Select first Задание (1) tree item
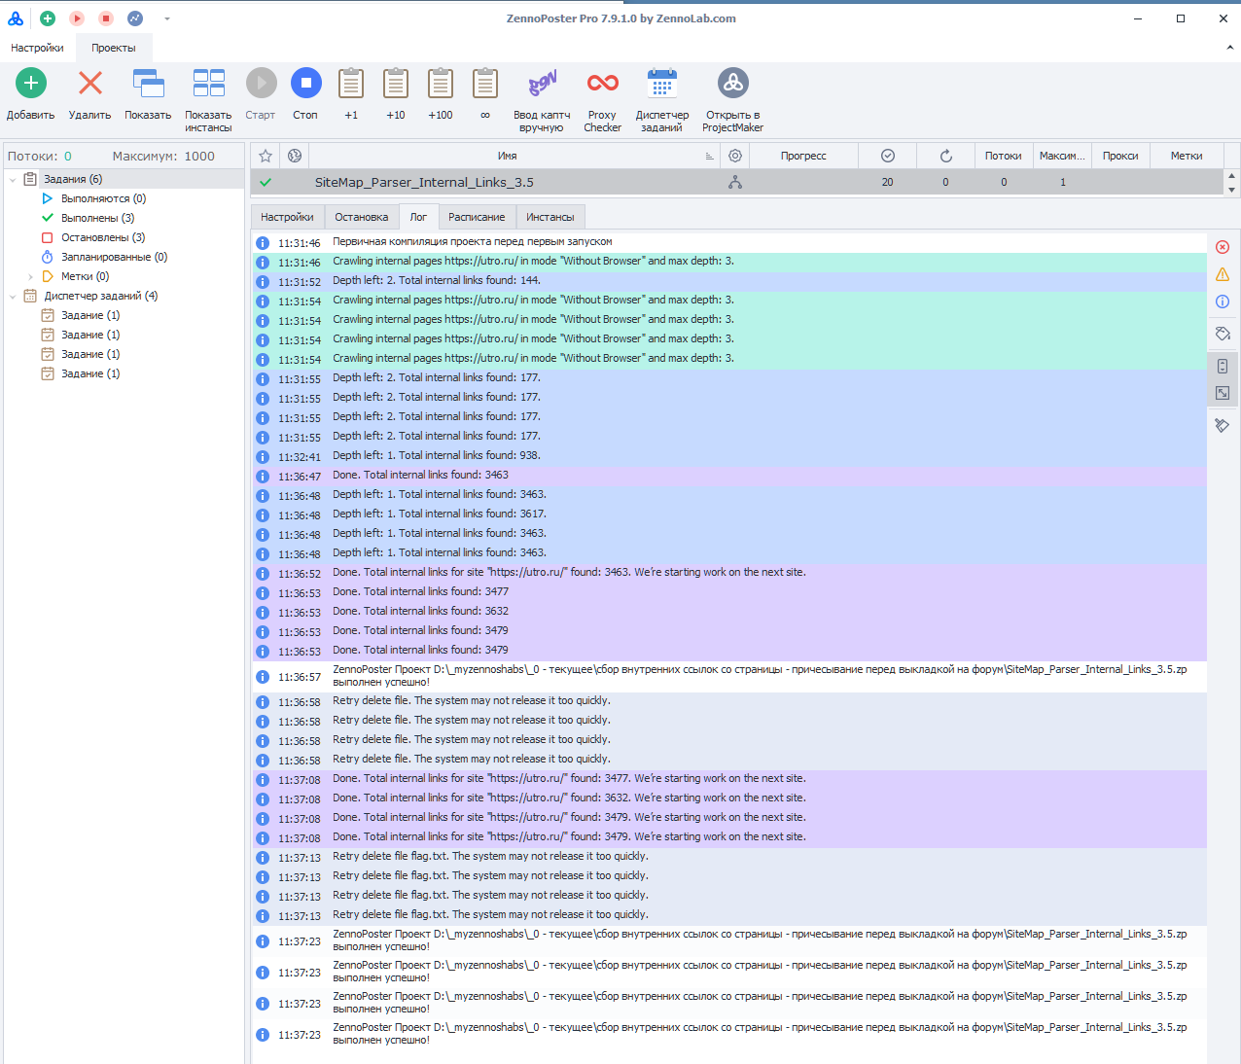The height and width of the screenshot is (1064, 1241). pyautogui.click(x=90, y=315)
